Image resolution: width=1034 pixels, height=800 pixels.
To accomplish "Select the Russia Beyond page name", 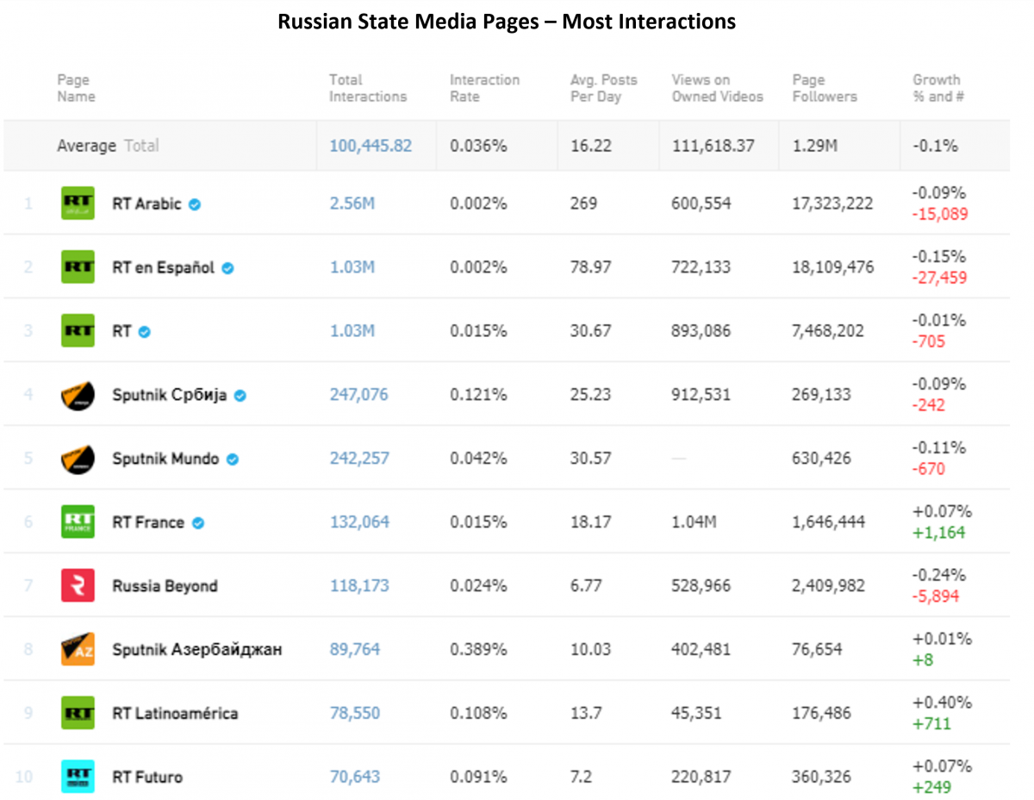I will click(x=165, y=586).
